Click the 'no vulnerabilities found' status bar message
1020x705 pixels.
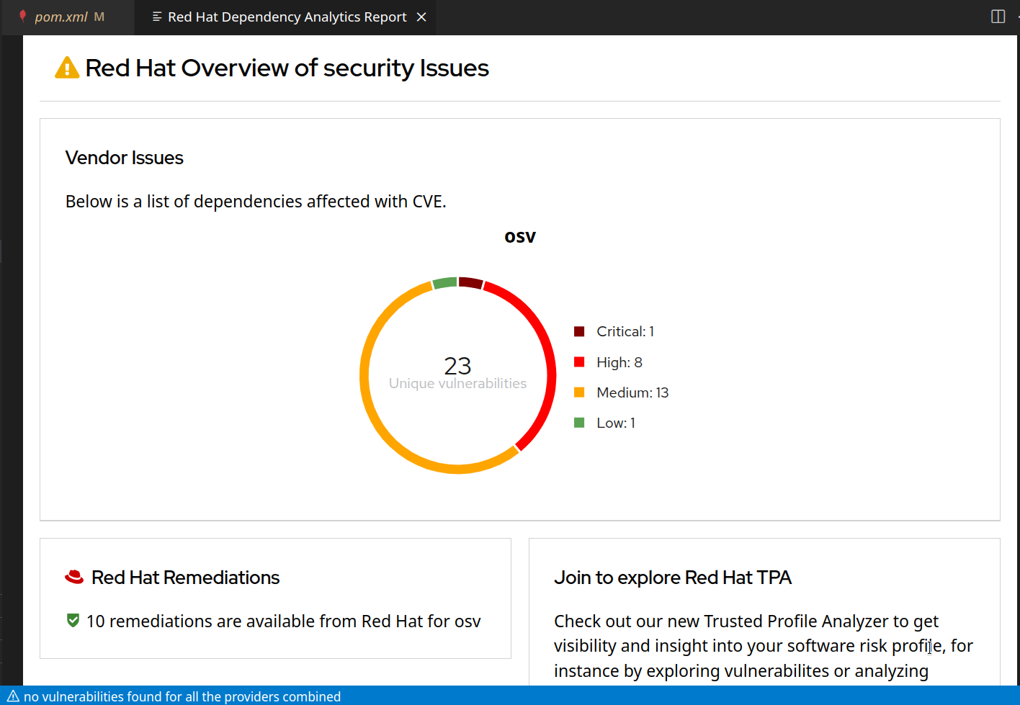(182, 696)
